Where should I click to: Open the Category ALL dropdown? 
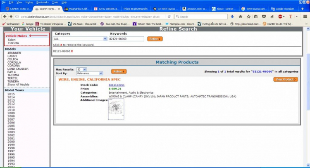80,39
